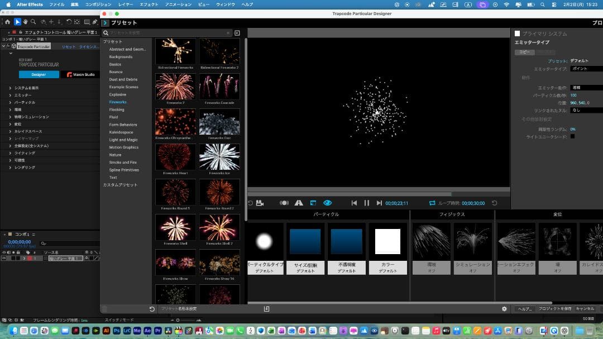The width and height of the screenshot is (603, 339).
Task: Open the settings gear in Designer footer
Action: 504,309
